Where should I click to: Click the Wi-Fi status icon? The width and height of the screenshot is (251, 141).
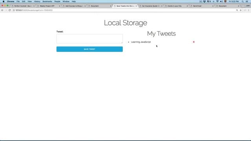[x=217, y=2]
